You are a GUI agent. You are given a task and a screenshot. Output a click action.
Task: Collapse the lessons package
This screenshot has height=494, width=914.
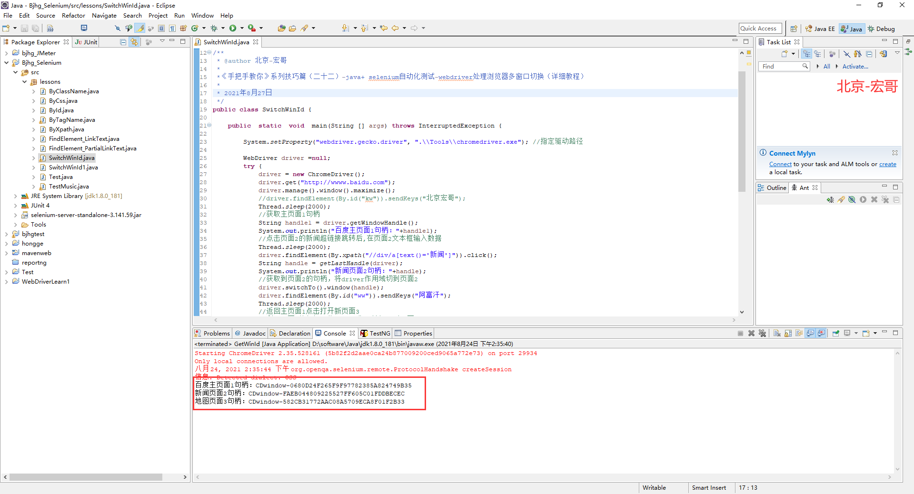[25, 82]
